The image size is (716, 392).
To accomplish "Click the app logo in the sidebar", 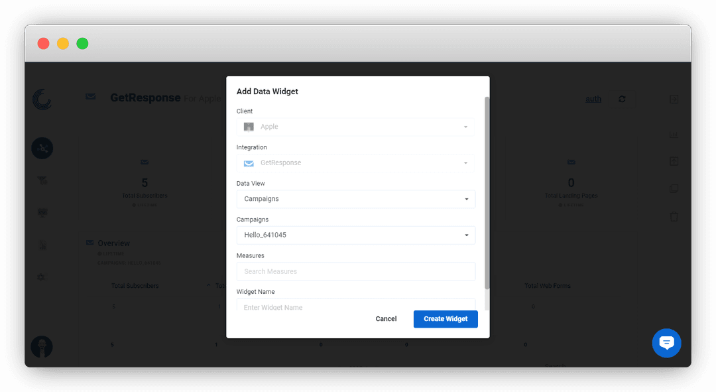I will 42,99.
